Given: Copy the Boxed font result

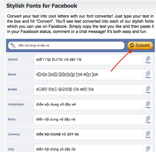Looking at the screenshot, I should pos(148,75).
